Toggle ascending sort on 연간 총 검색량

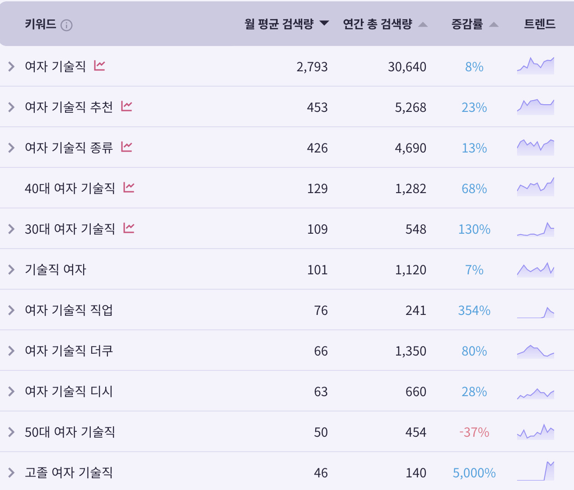tap(423, 24)
